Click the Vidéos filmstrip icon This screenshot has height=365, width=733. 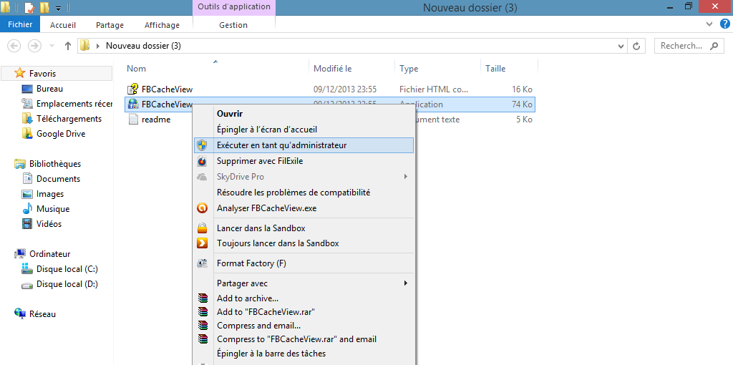point(27,224)
